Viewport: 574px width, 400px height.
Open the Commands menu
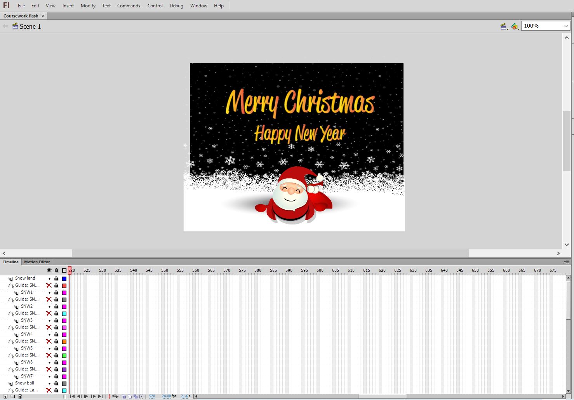point(129,5)
